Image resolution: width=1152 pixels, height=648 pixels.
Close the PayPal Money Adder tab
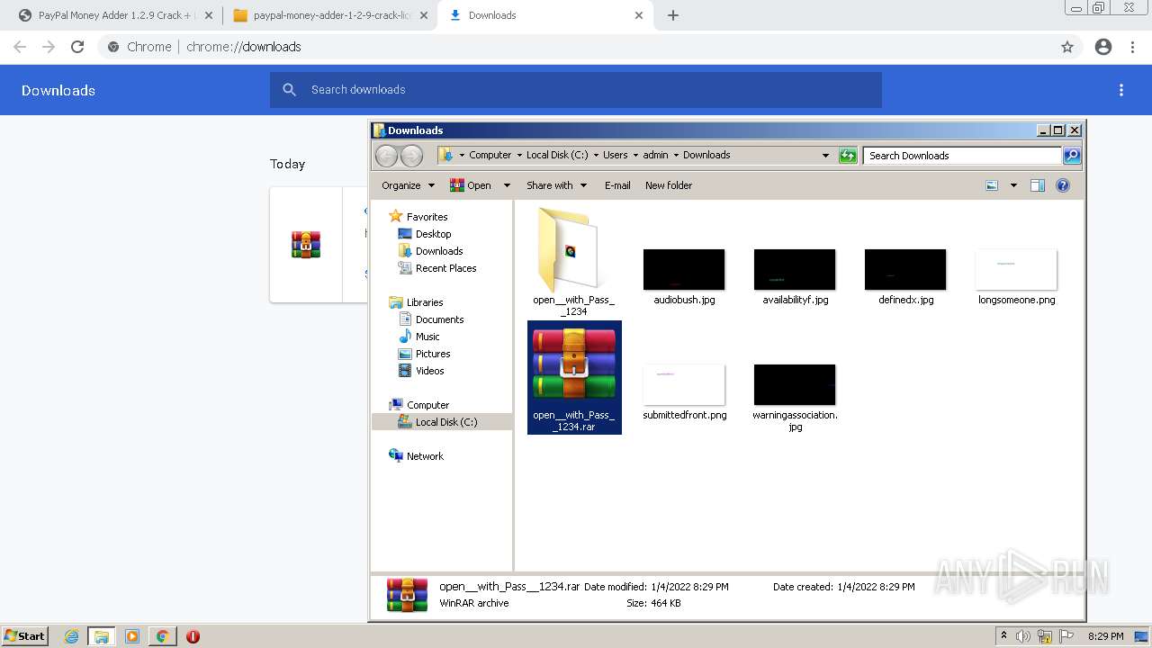[208, 15]
